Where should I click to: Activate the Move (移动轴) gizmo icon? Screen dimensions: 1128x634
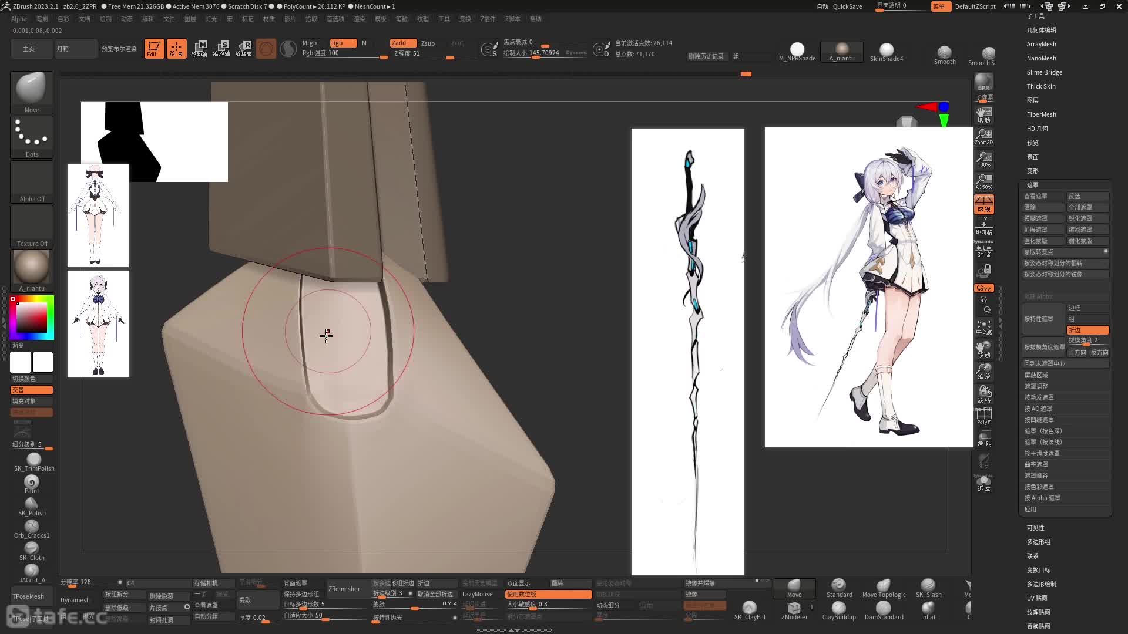[x=199, y=48]
